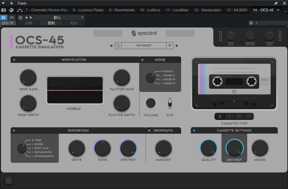Click the 粘贴 paste button

coord(74,23)
